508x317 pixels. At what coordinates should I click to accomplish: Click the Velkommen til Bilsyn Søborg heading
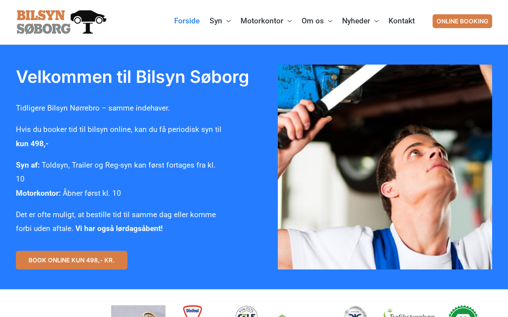133,77
